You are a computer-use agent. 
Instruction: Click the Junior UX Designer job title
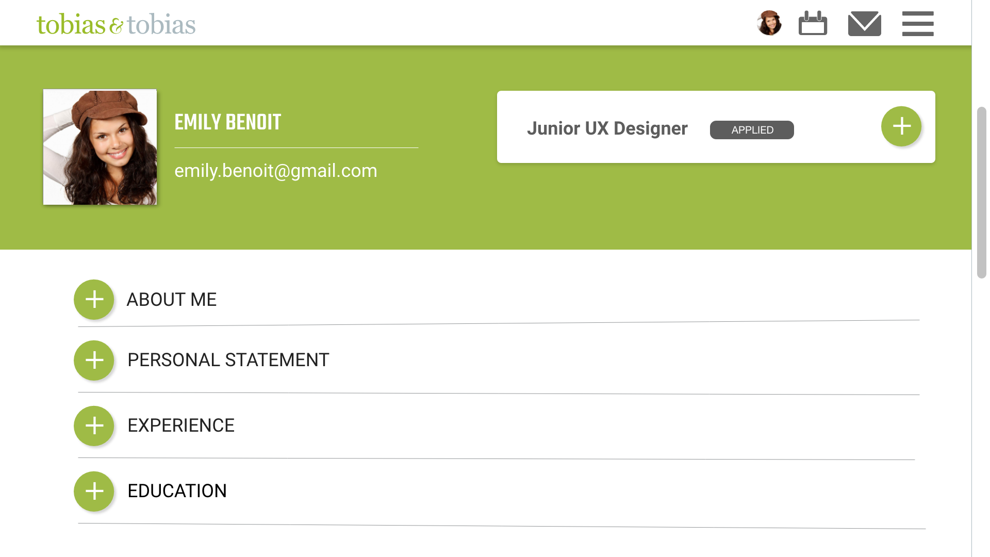tap(607, 128)
